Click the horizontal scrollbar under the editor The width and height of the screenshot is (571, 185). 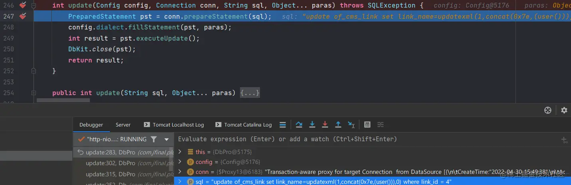63,101
